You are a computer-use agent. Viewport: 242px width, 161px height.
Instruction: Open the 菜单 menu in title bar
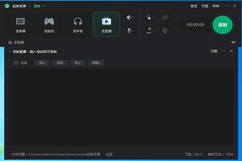pos(216,6)
